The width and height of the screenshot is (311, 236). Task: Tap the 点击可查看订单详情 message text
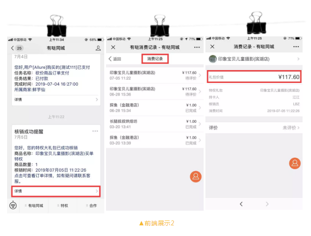click(52, 178)
